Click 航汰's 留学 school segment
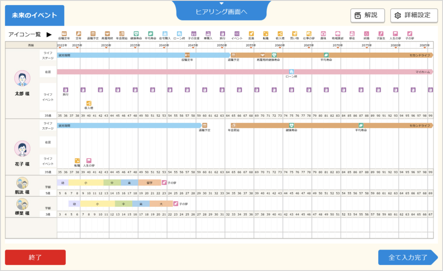443x271 pixels. (x=149, y=183)
